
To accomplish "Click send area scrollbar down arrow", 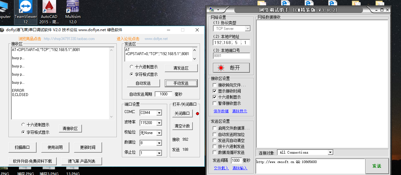I will pos(194,59).
